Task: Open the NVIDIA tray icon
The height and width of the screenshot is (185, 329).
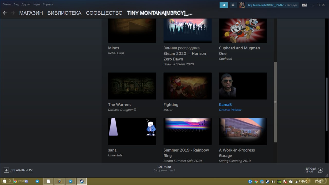Action: coord(279,182)
